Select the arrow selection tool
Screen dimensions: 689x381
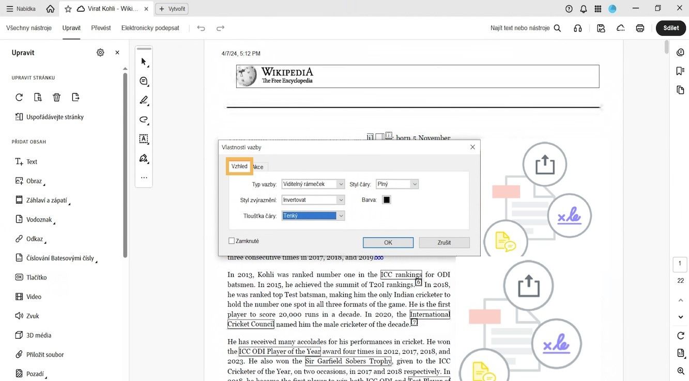(144, 62)
